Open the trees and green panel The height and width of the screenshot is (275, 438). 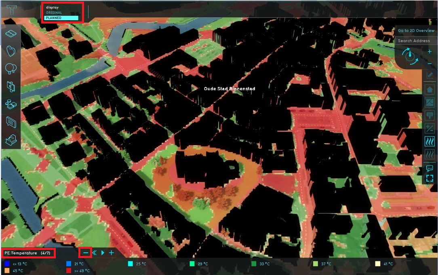coord(11,68)
